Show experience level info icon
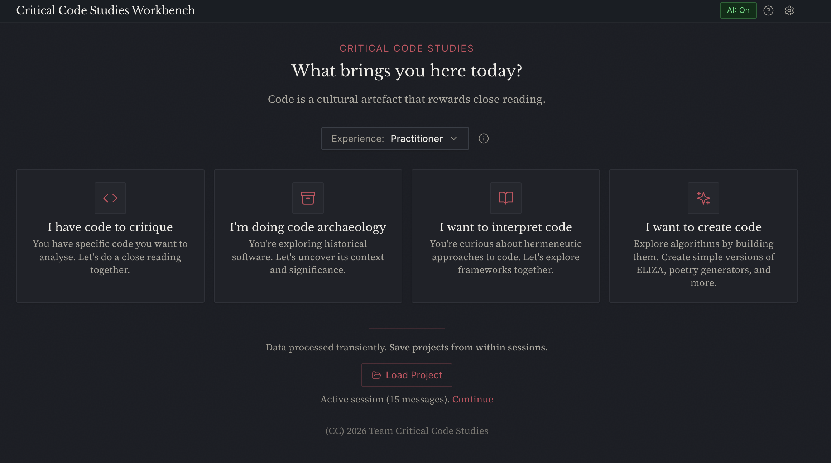This screenshot has height=463, width=831. tap(484, 139)
